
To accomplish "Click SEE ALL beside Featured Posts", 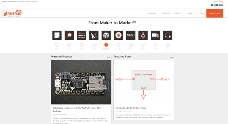I will pos(172,57).
